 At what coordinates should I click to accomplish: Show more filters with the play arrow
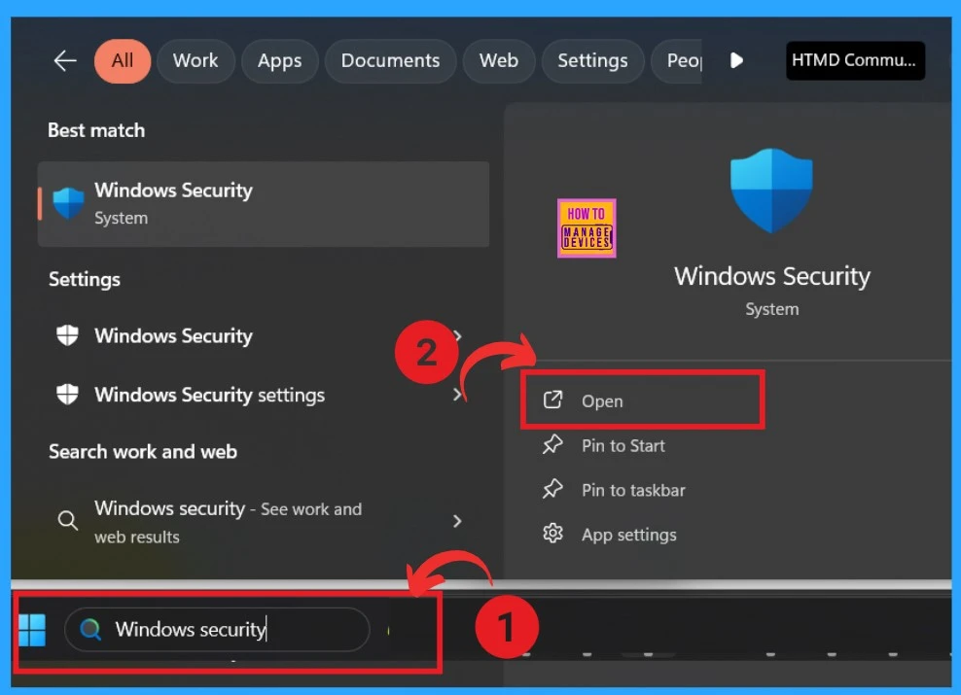tap(736, 60)
